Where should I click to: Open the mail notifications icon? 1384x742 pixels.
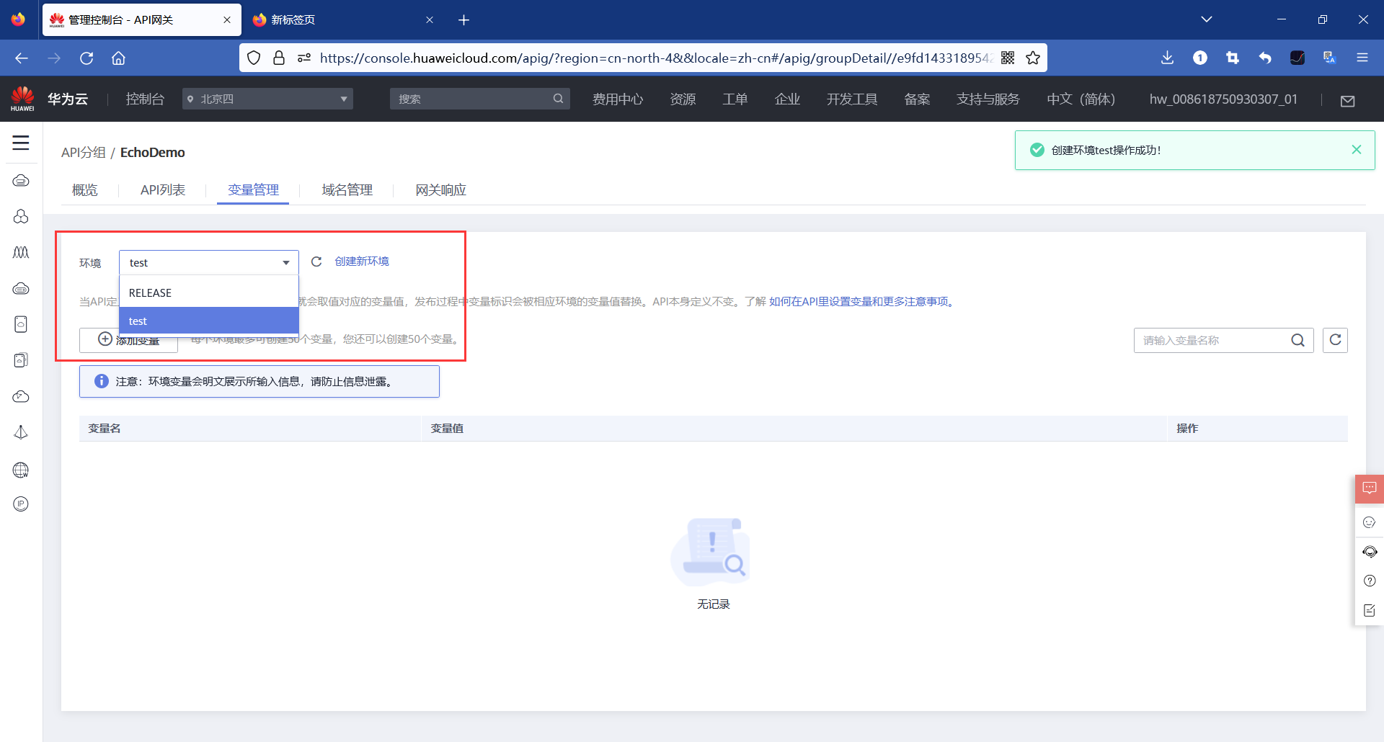click(x=1348, y=101)
